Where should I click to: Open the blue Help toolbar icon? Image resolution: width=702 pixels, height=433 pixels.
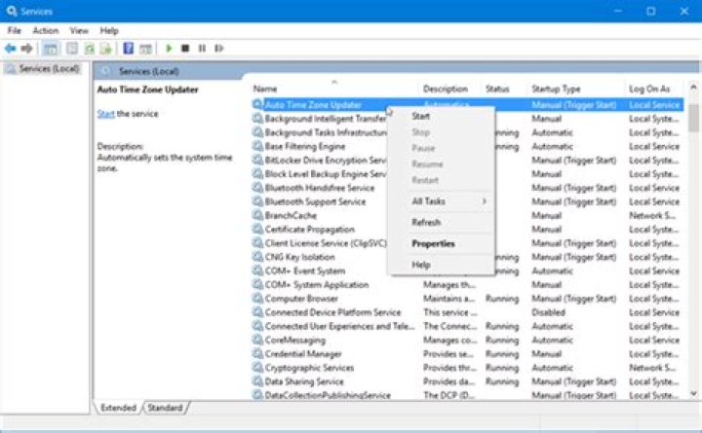(x=128, y=48)
